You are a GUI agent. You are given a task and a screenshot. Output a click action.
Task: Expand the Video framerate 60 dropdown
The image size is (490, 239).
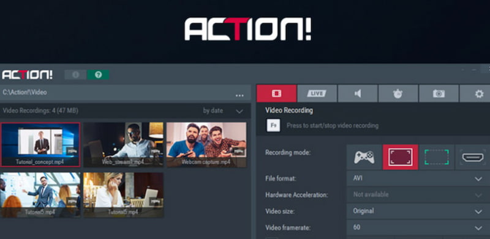tap(418, 227)
